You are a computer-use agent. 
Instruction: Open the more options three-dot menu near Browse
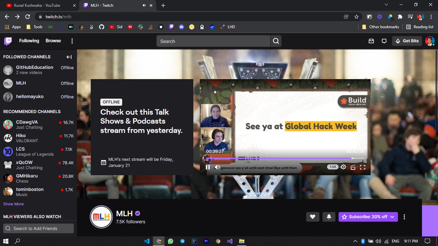point(72,41)
